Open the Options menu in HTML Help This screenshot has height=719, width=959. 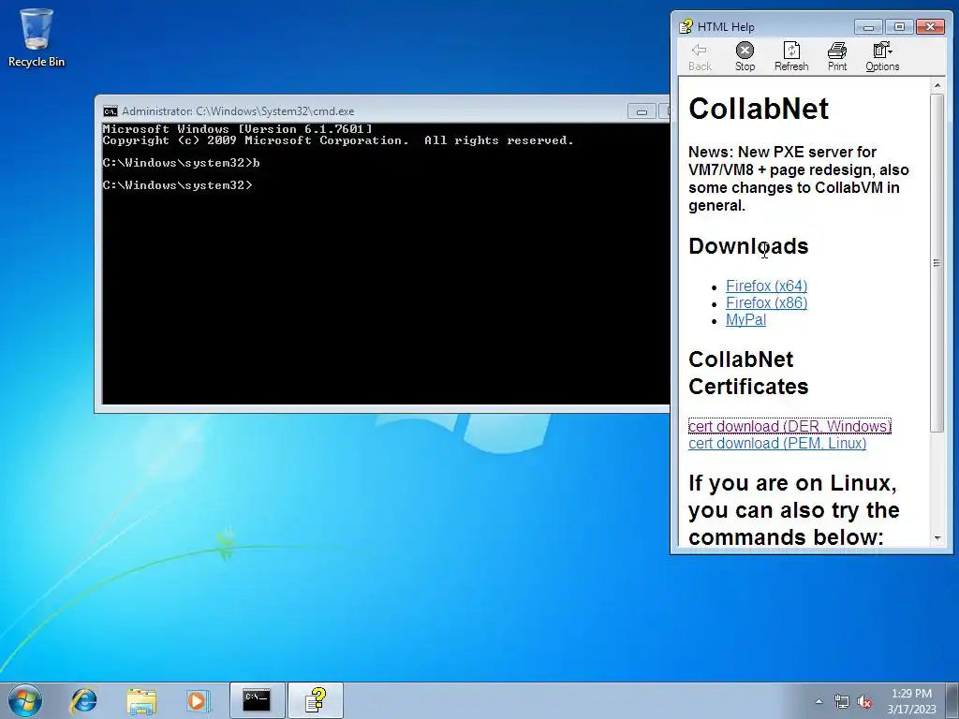[x=882, y=57]
